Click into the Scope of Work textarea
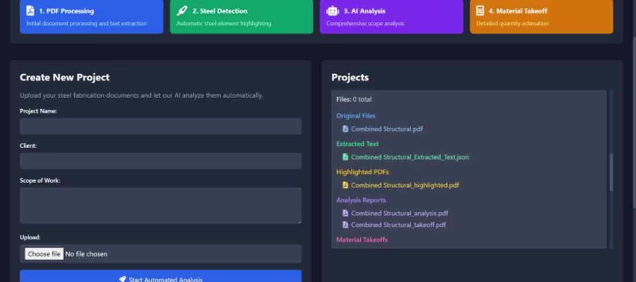636x282 pixels. (x=161, y=205)
